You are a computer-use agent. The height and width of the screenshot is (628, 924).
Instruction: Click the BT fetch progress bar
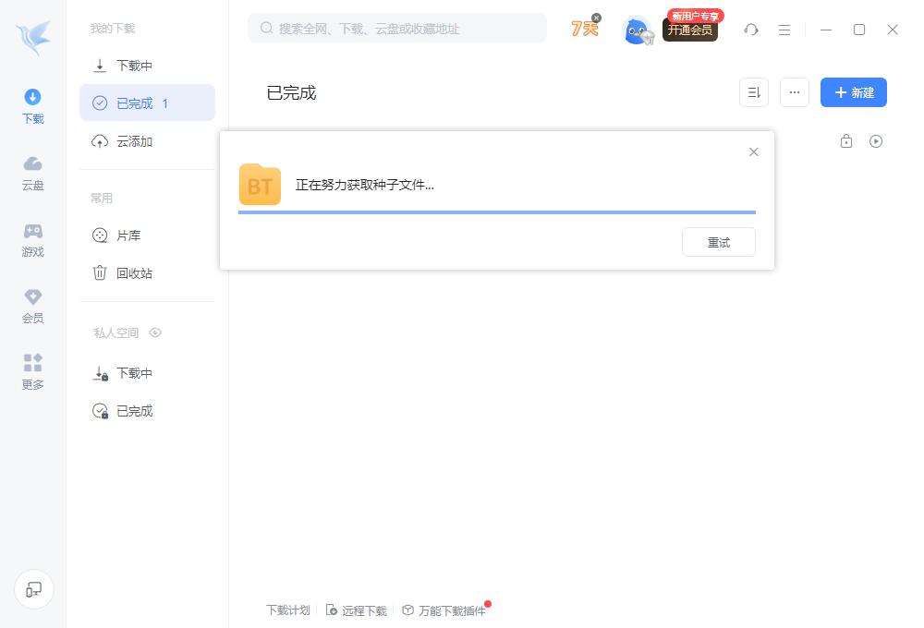[497, 213]
